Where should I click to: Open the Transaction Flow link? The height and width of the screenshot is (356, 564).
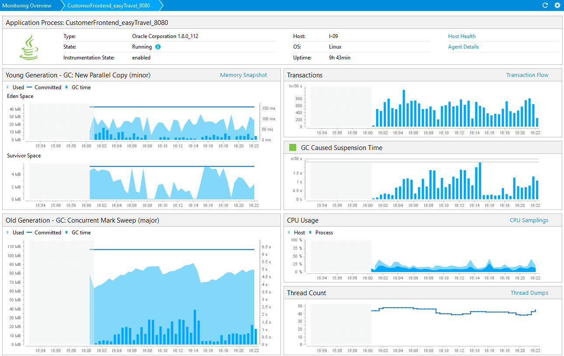tap(527, 75)
